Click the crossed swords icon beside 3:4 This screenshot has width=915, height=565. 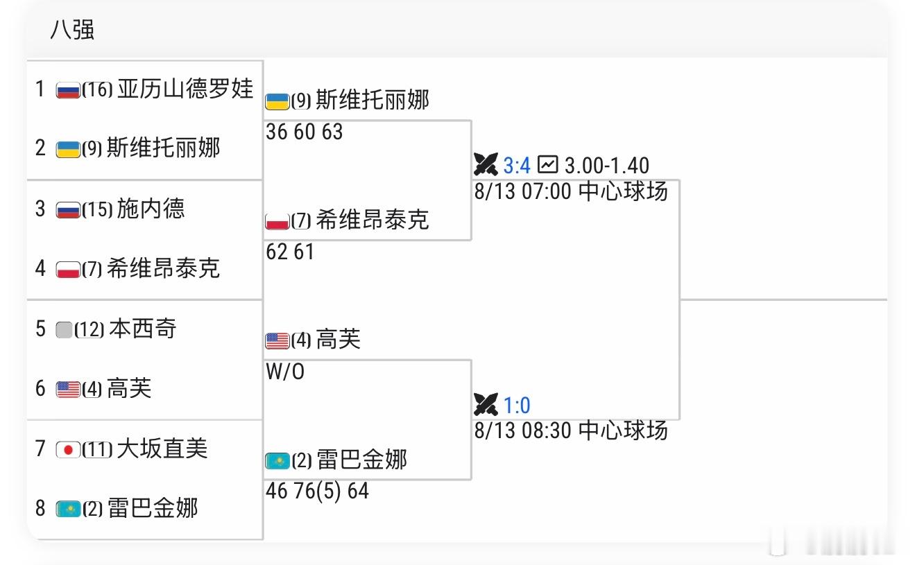(486, 165)
